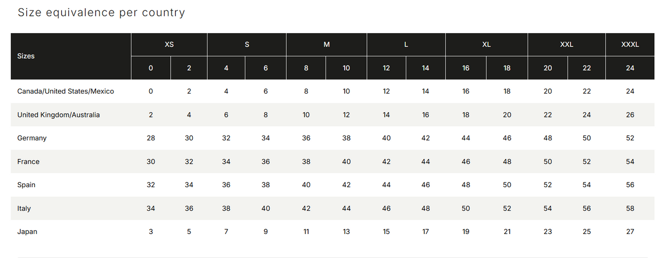669x258 pixels.
Task: Select the United Kingdom/Australia row label
Action: [58, 115]
